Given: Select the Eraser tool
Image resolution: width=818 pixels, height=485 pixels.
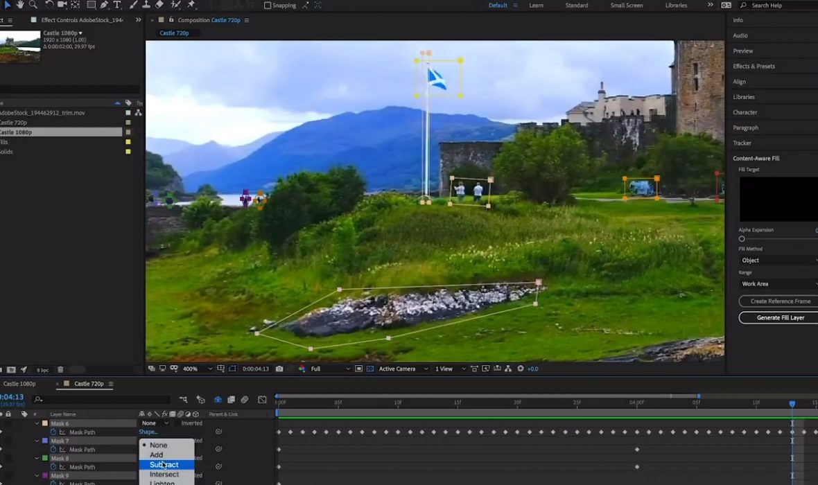Looking at the screenshot, I should 159,5.
